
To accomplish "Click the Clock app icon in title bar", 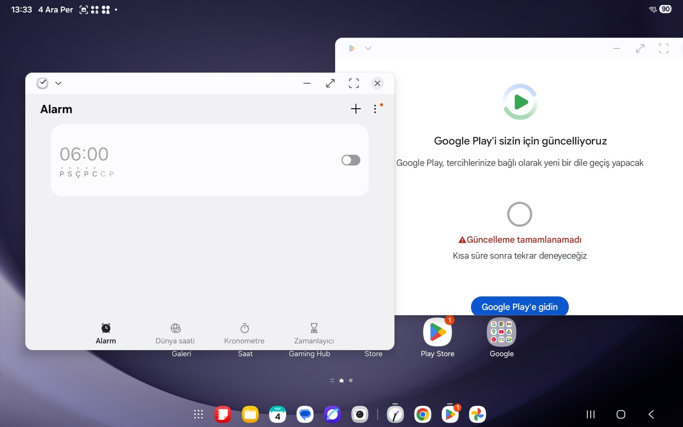I will (x=42, y=83).
